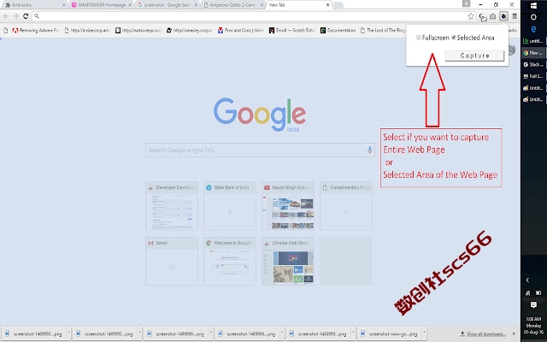Screen dimensions: 547x342
Task: Select the New Tab tab
Action: tap(299, 5)
